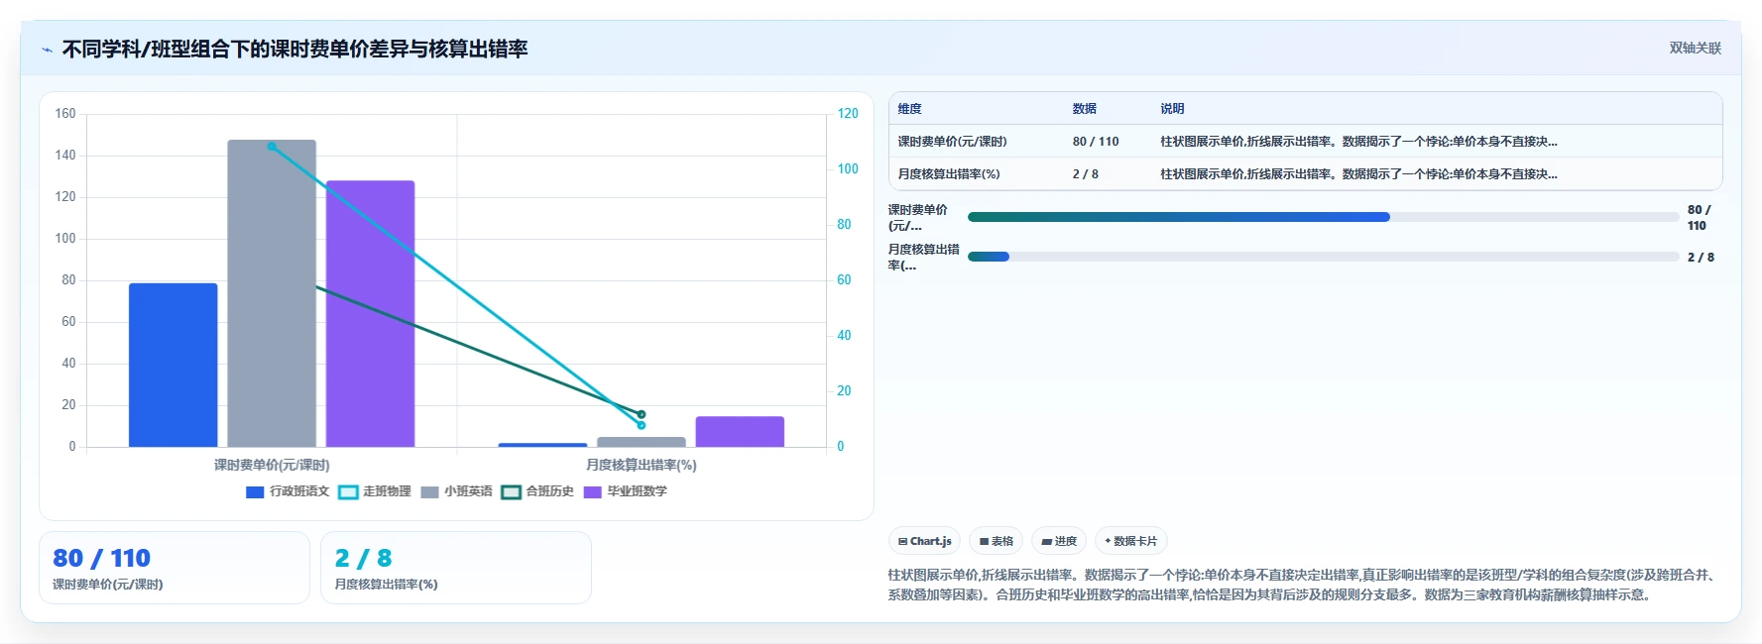The height and width of the screenshot is (644, 1762).
Task: Click the blue 课时费单价 bar for 行政班语文
Action: pyautogui.click(x=173, y=366)
